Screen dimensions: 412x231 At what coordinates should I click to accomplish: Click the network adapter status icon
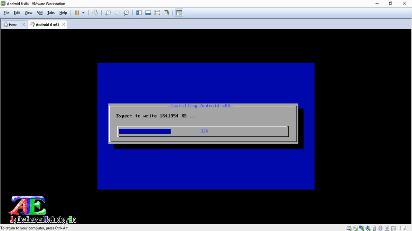coord(362,228)
